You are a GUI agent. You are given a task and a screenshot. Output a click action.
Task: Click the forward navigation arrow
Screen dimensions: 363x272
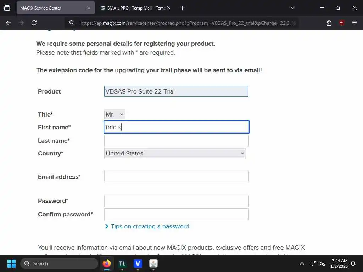click(x=21, y=23)
